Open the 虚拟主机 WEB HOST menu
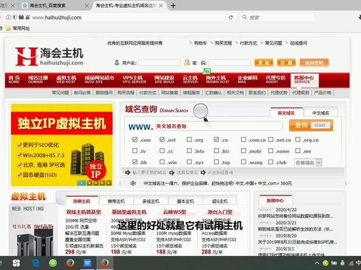The image size is (361, 270). tap(66, 80)
